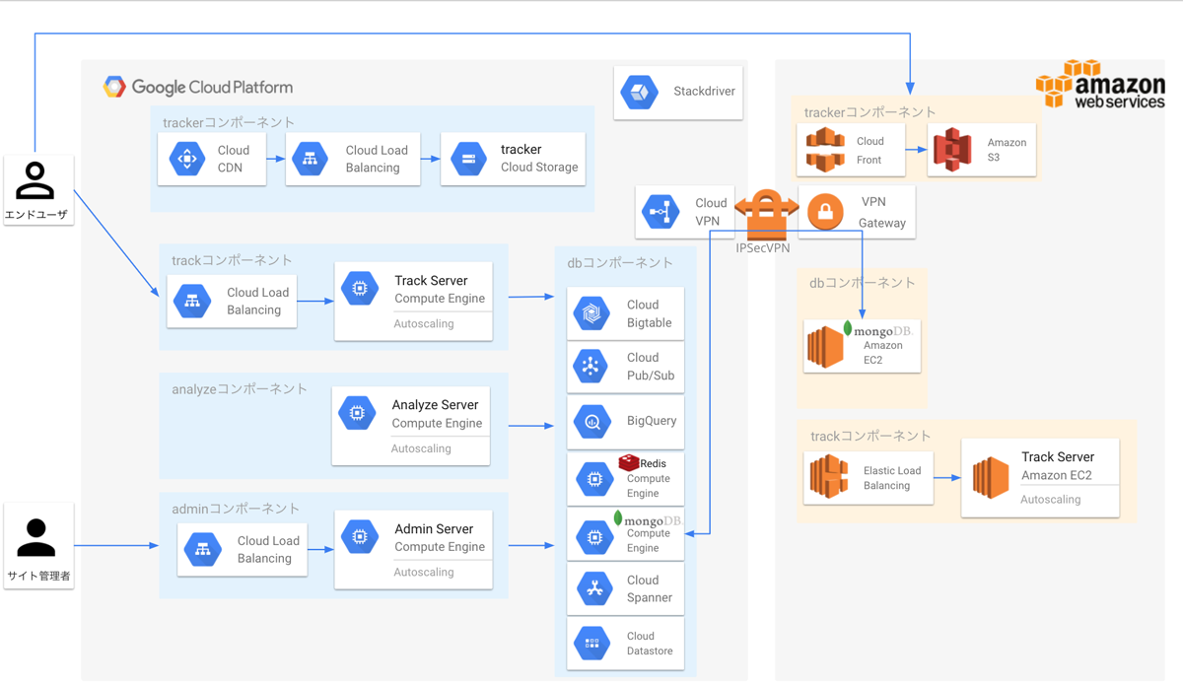Click the analyzeコンポーネント label
The width and height of the screenshot is (1183, 686).
tap(240, 388)
